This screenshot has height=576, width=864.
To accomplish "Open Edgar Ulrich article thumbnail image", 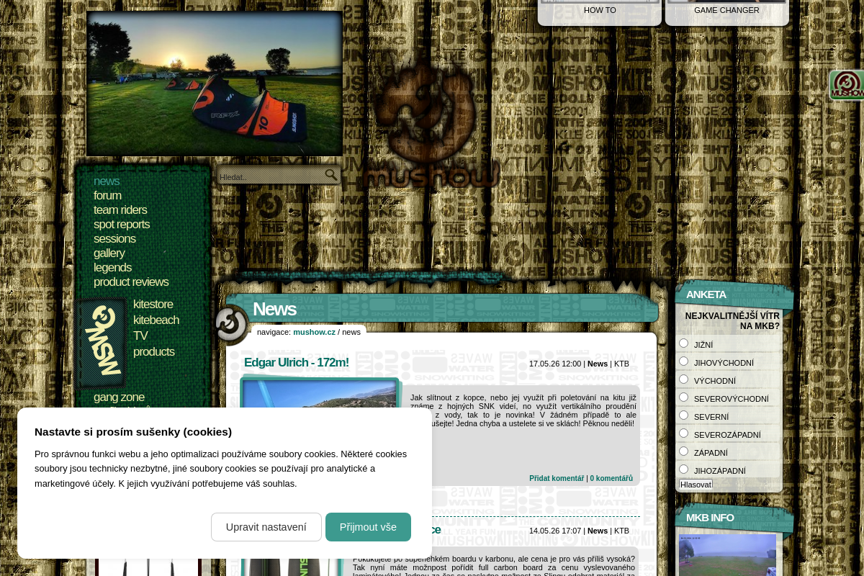I will click(x=320, y=392).
